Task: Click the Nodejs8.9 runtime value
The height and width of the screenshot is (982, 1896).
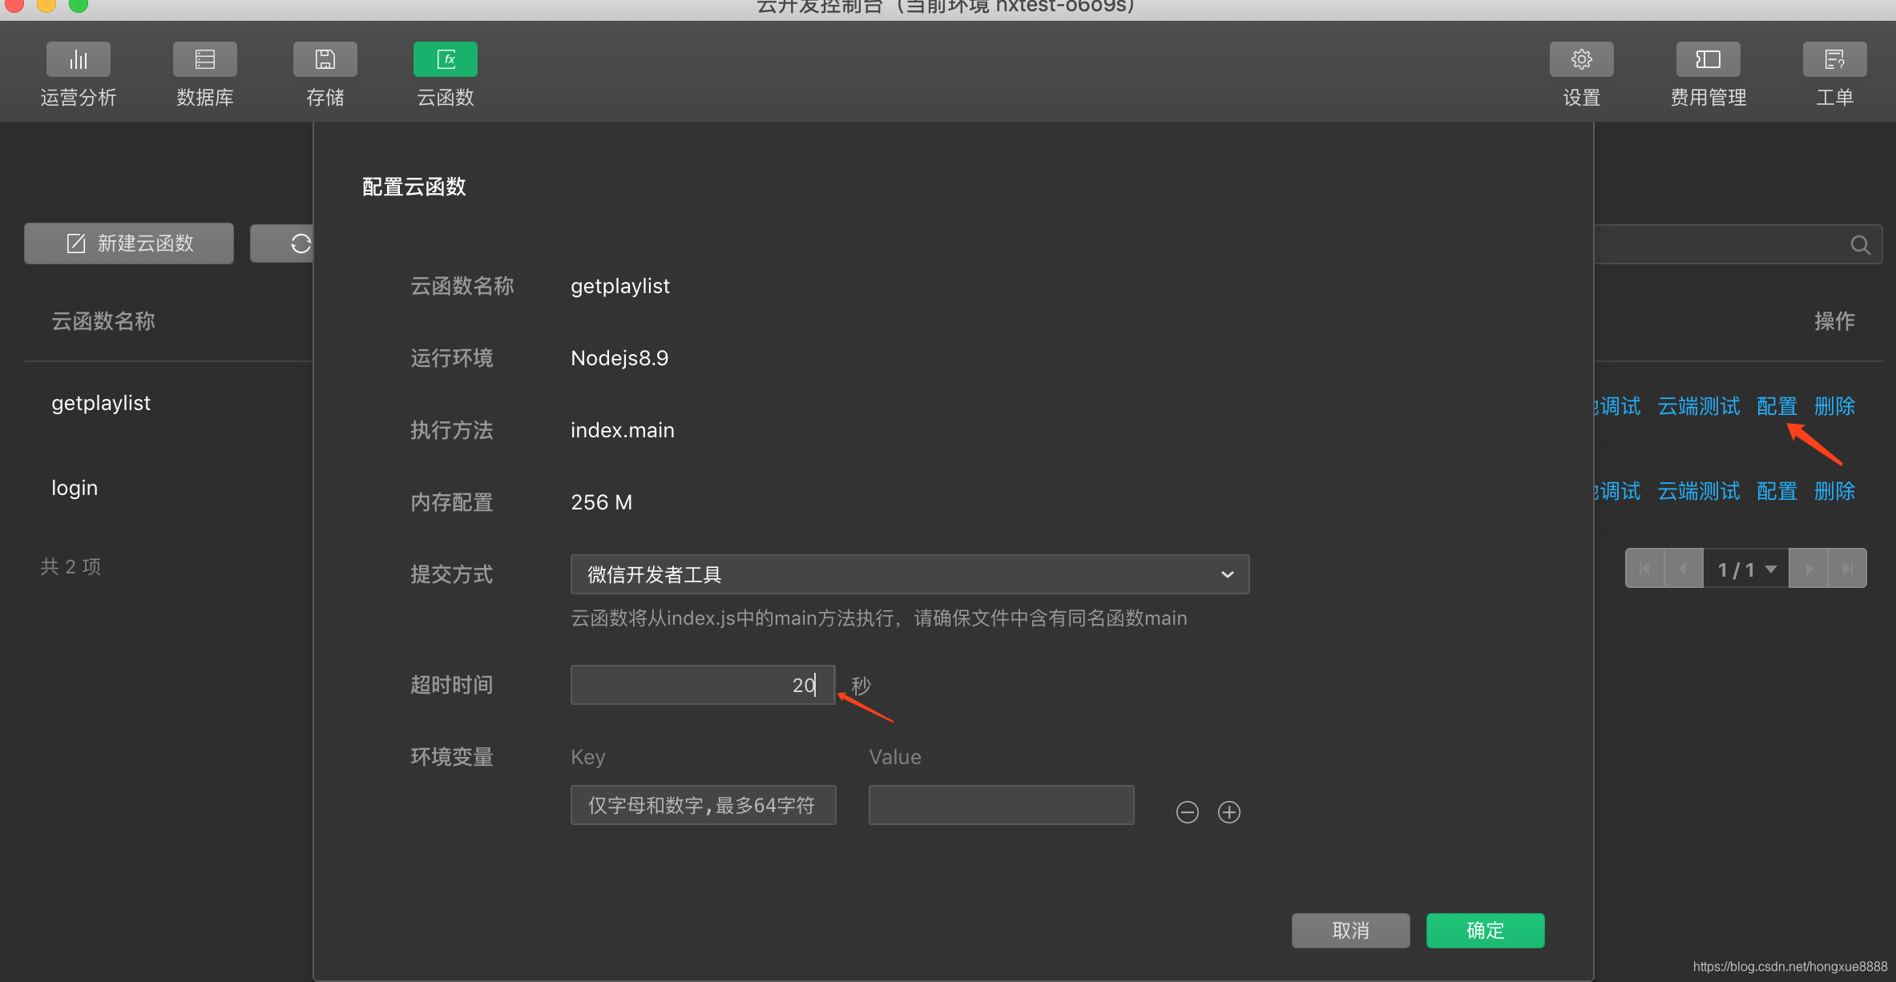Action: 619,358
